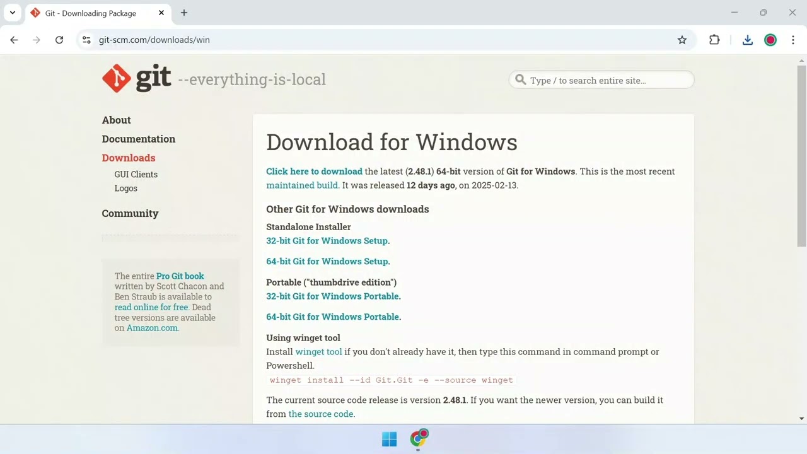This screenshot has width=807, height=454.
Task: Open Logos sub-link
Action: pos(126,188)
